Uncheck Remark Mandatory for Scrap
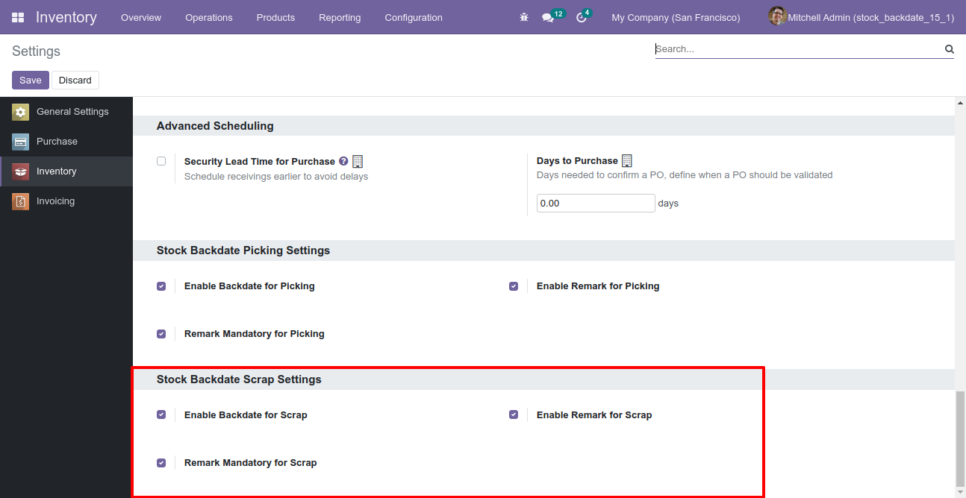Image resolution: width=966 pixels, height=498 pixels. pyautogui.click(x=161, y=463)
